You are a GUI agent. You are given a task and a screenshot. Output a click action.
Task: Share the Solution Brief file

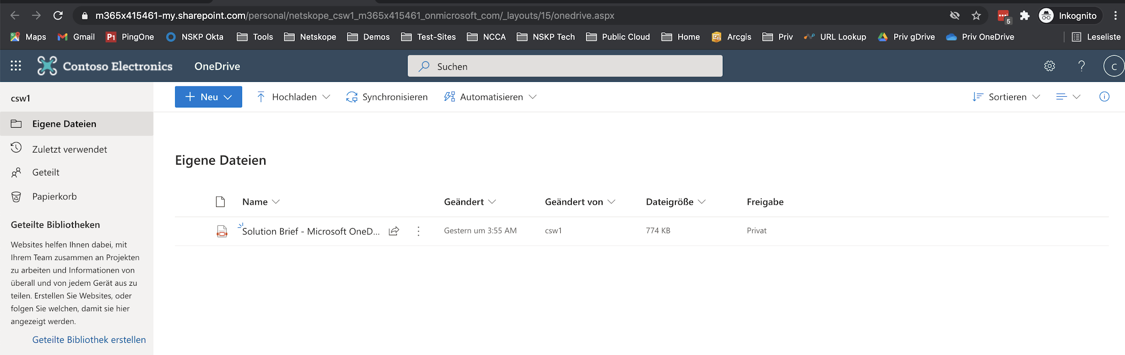click(x=394, y=231)
